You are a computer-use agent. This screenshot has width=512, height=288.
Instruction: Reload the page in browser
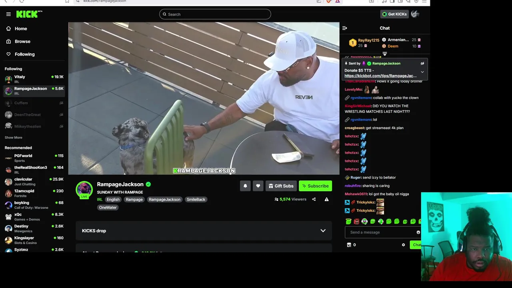tap(22, 1)
